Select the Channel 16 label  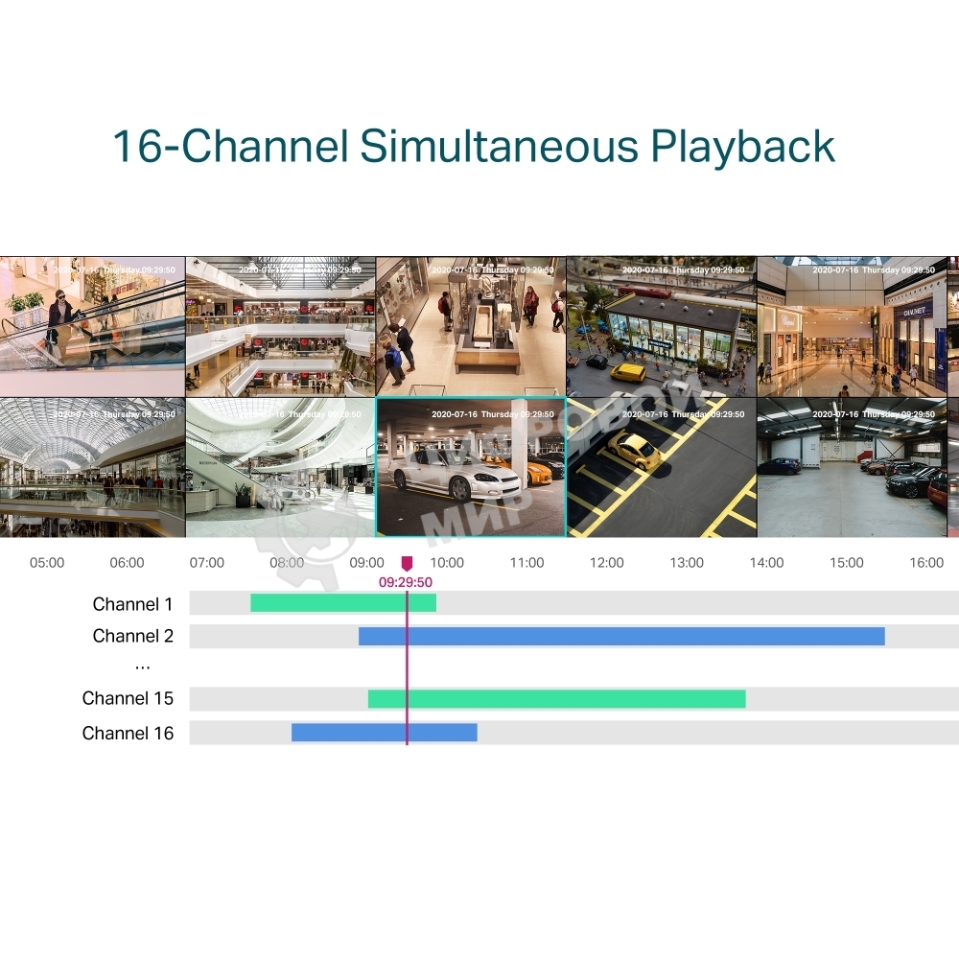point(128,734)
